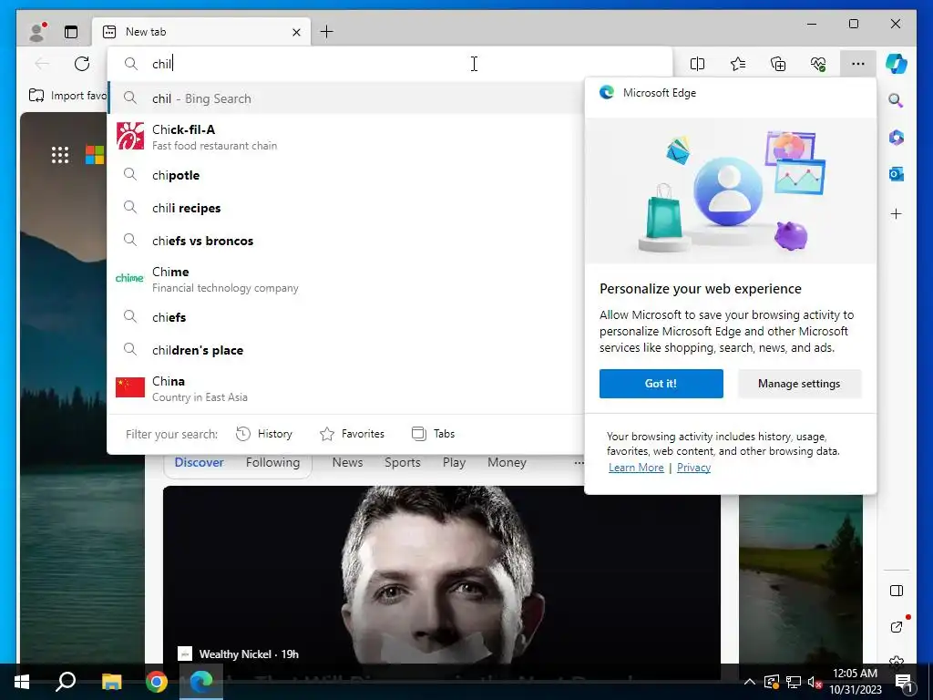
Task: Open Microsoft 365 sidebar icon
Action: 897,138
